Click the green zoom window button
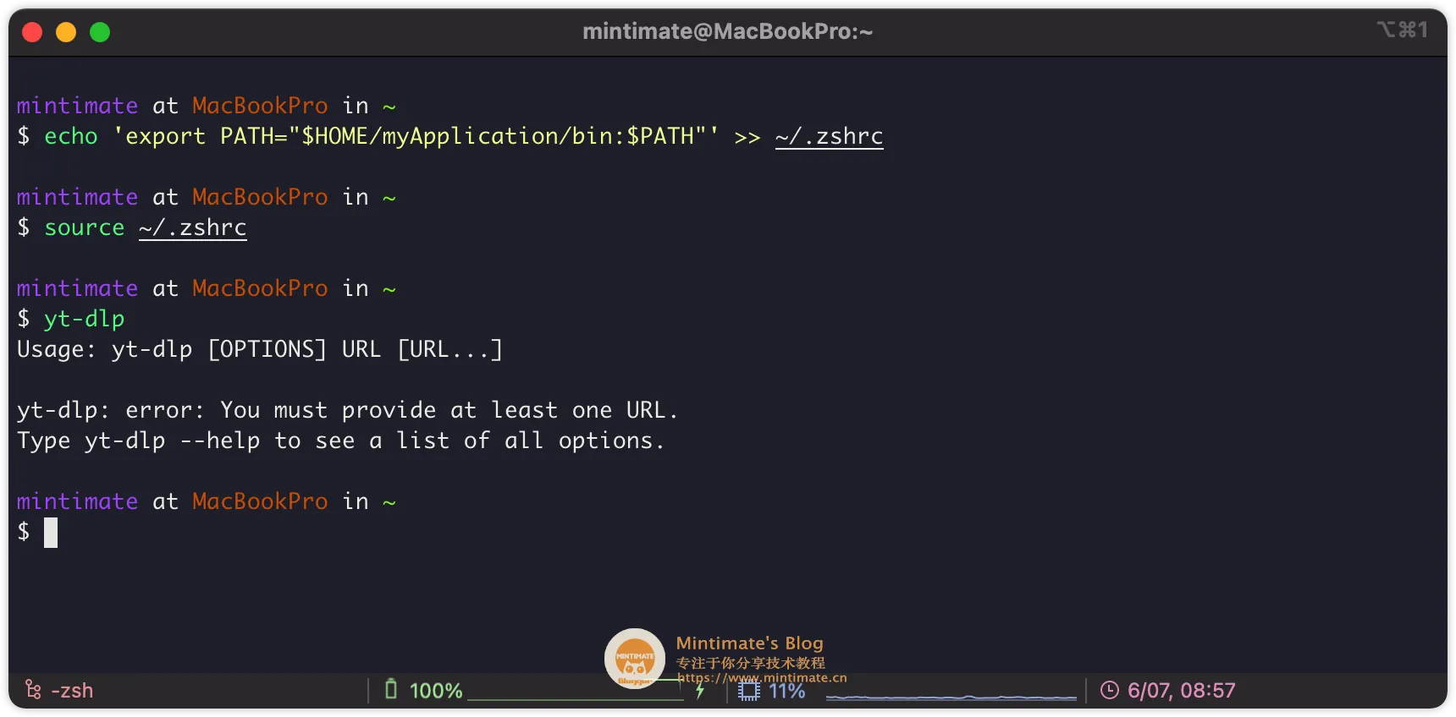1456x717 pixels. 100,32
